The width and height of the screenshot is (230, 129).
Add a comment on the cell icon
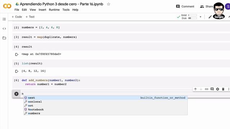(212, 89)
